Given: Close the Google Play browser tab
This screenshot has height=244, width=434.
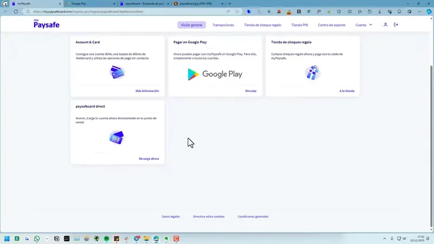Looking at the screenshot, I should [114, 4].
